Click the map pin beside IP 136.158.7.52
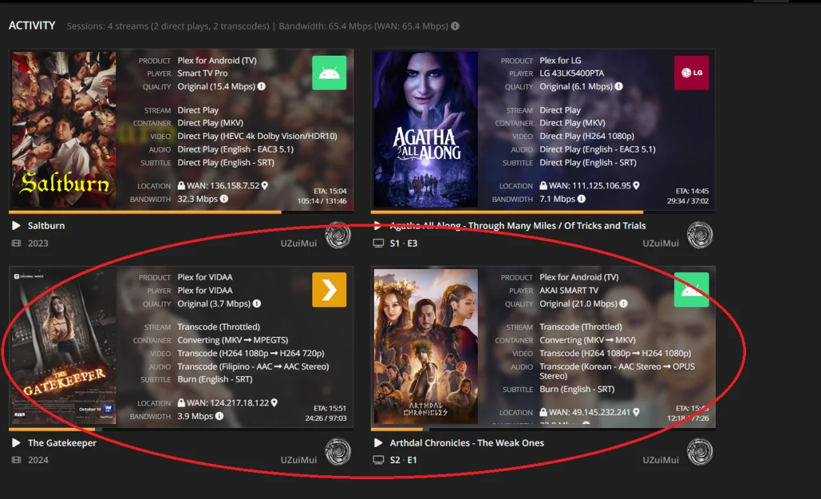The width and height of the screenshot is (821, 499). click(264, 186)
